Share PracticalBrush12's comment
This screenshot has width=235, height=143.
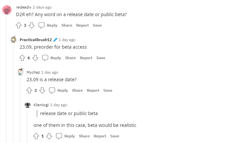[70, 58]
